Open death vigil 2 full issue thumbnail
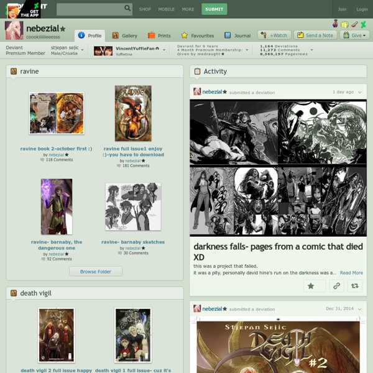This screenshot has width=373, height=373. pyautogui.click(x=57, y=335)
